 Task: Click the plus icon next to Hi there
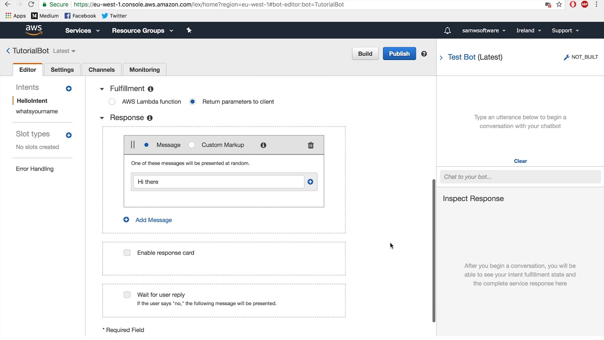pos(310,182)
